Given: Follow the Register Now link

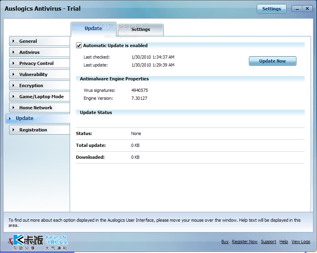Looking at the screenshot, I should [x=245, y=242].
